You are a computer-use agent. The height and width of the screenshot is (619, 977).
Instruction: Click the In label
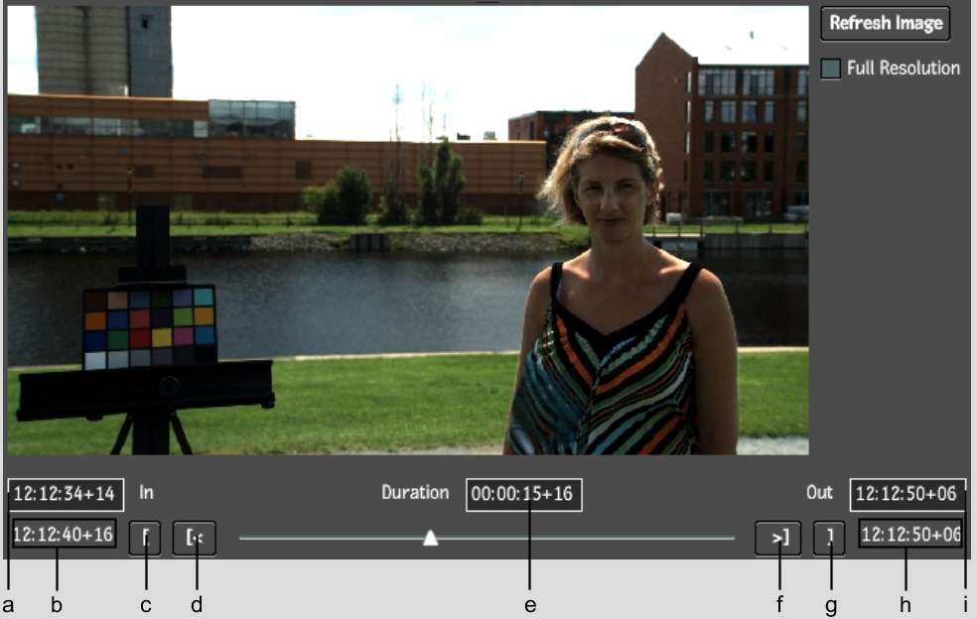(146, 492)
